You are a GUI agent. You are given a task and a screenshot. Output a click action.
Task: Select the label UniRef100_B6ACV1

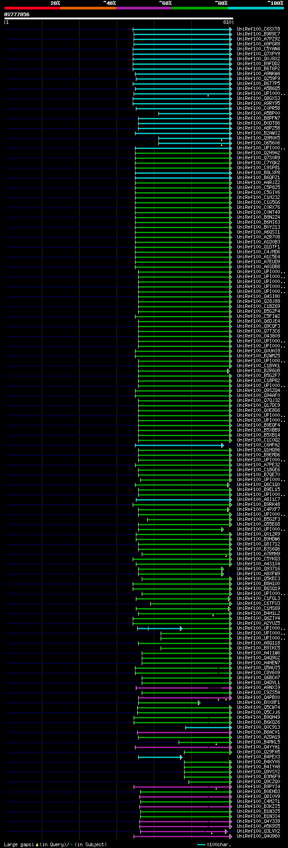tap(258, 732)
